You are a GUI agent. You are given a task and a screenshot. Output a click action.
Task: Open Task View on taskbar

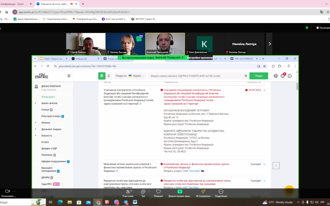pyautogui.click(x=50, y=202)
